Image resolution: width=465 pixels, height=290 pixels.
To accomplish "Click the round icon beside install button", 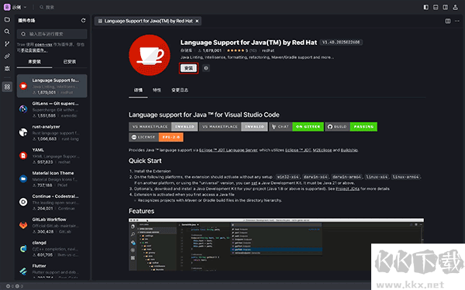I will pos(206,68).
